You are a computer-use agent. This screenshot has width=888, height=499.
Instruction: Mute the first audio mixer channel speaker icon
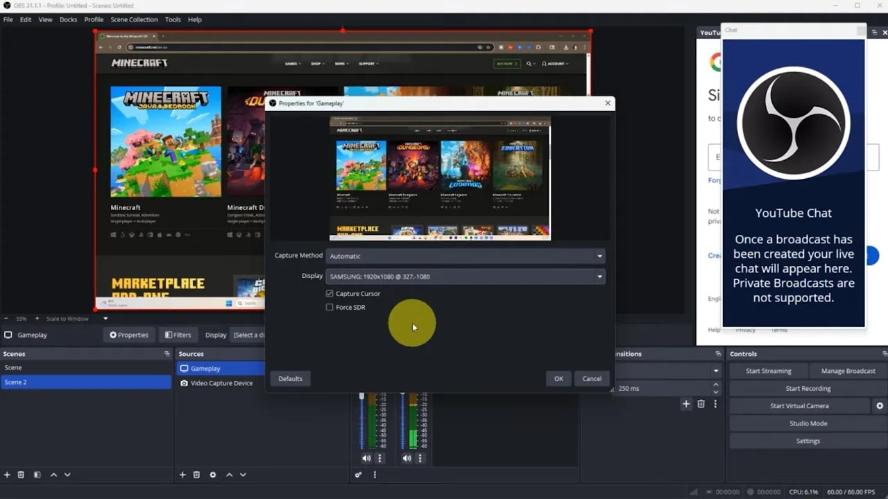(366, 457)
